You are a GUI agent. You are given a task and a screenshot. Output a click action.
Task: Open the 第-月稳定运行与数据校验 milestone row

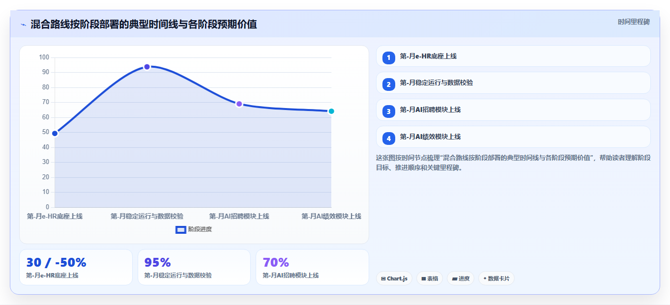tap(513, 83)
